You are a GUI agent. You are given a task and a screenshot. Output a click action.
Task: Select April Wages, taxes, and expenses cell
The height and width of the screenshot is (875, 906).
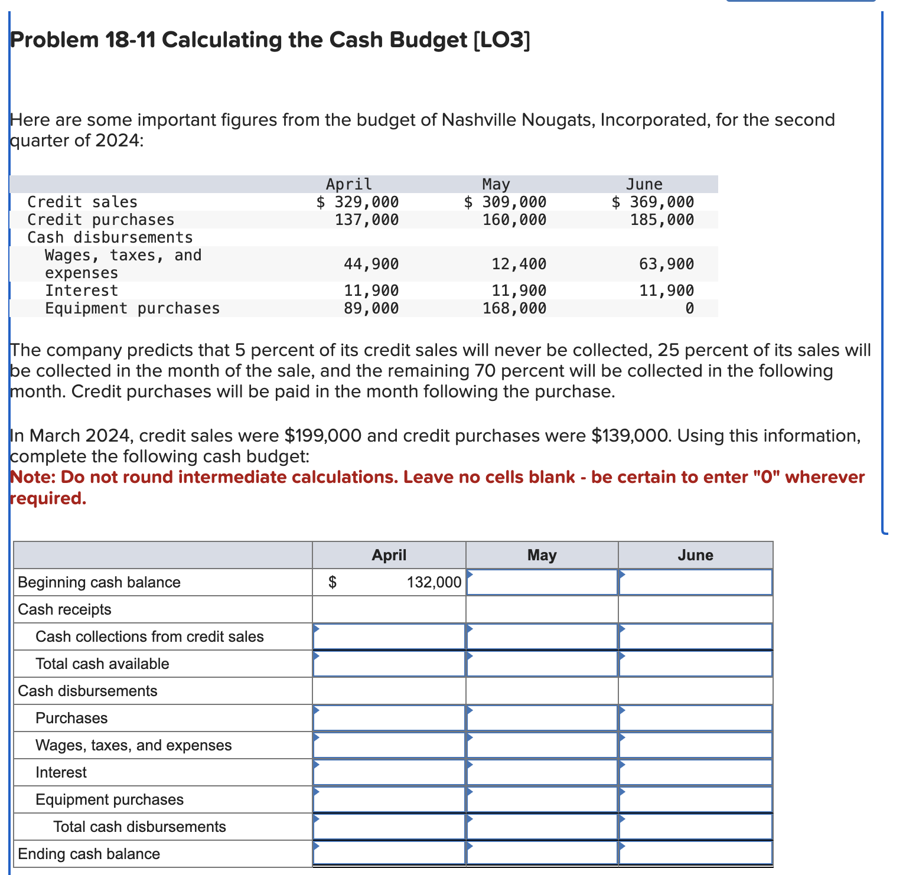pos(390,745)
